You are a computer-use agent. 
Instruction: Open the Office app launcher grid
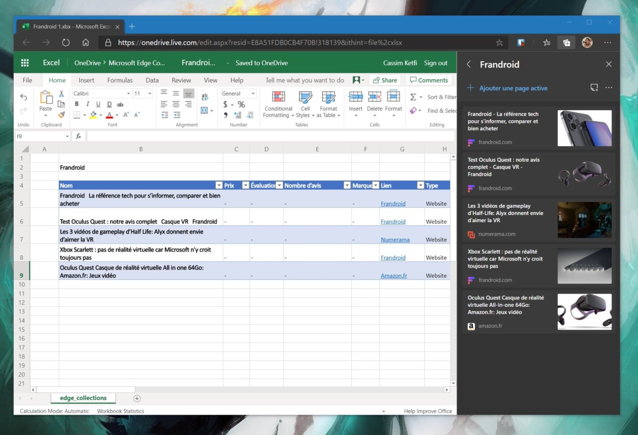[24, 63]
